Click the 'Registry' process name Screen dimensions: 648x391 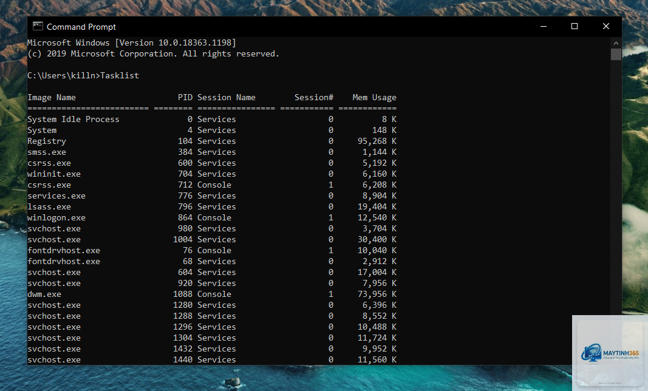click(x=47, y=141)
